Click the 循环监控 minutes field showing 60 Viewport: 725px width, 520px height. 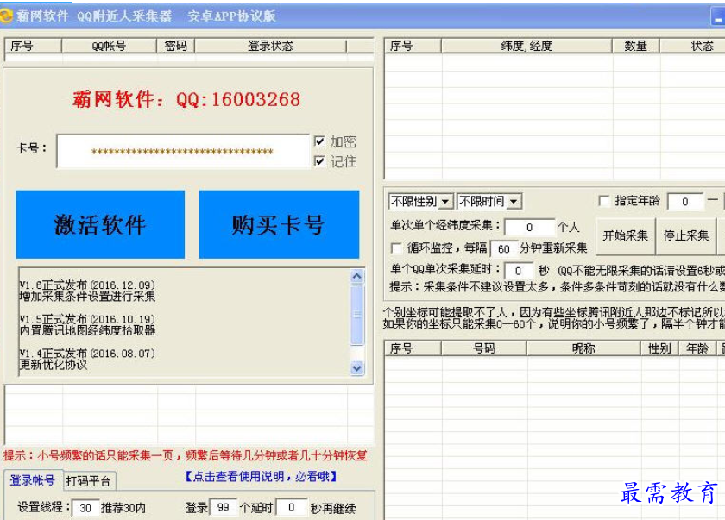coord(503,249)
